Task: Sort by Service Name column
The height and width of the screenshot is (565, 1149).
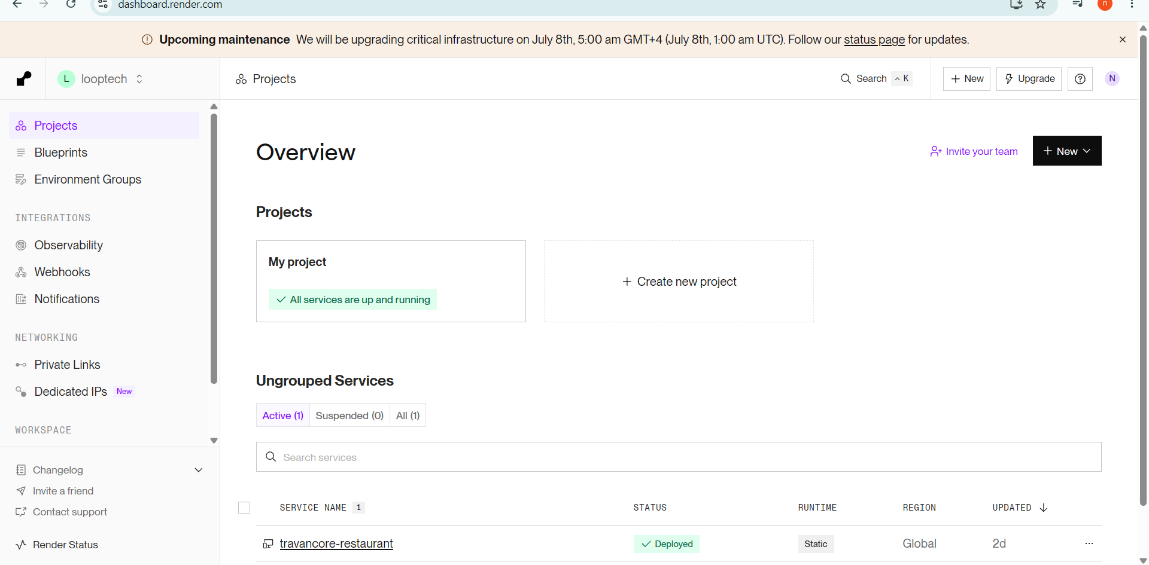Action: click(313, 508)
